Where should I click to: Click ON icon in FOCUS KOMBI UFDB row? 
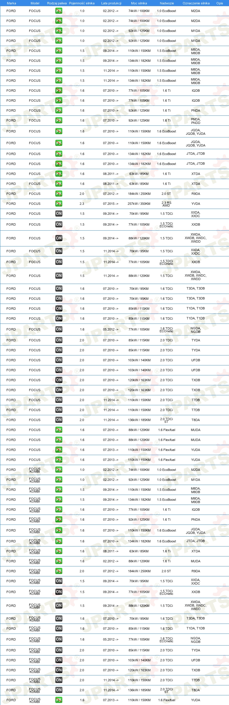coord(59,660)
